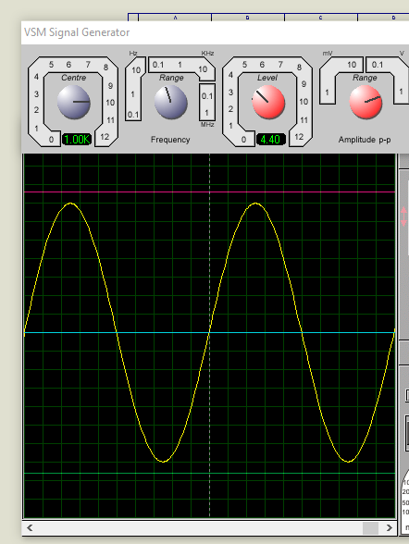Click the Centre frequency knob

coord(73,103)
